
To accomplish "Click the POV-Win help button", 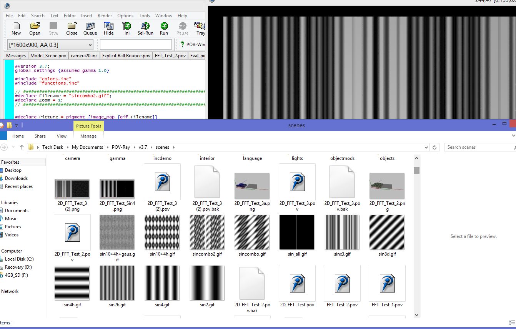I will [192, 45].
